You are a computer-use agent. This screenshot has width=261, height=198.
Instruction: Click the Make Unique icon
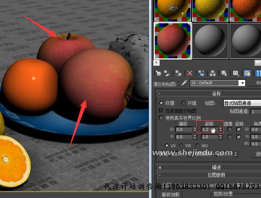click(x=212, y=73)
